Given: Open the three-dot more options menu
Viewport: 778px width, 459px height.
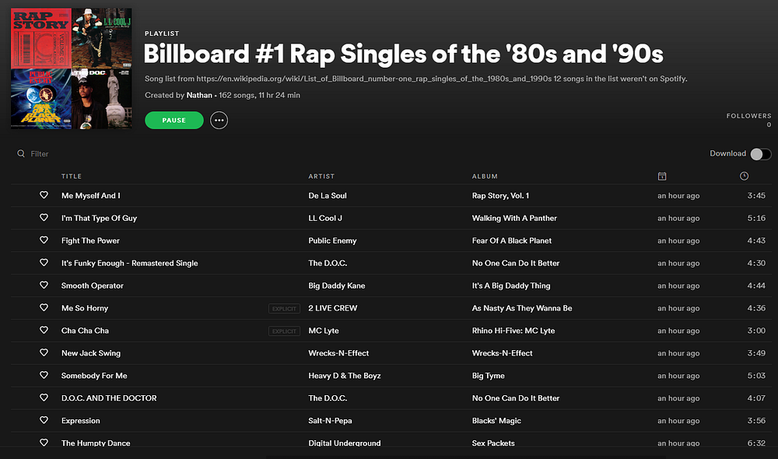Looking at the screenshot, I should [x=219, y=121].
